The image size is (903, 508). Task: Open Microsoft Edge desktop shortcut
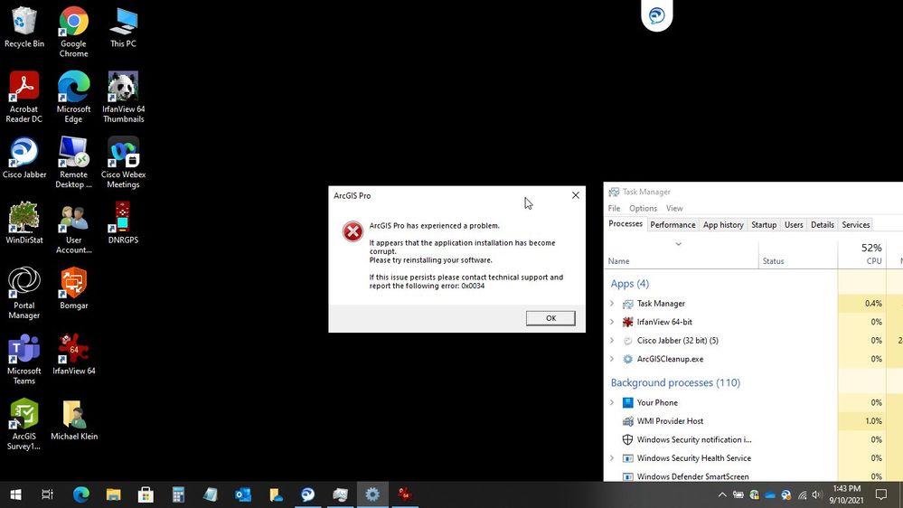(x=74, y=97)
